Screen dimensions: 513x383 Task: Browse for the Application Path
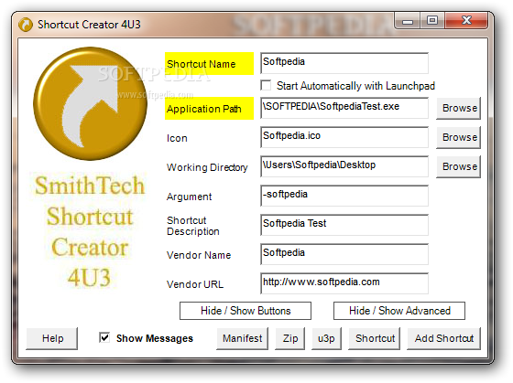tap(458, 108)
